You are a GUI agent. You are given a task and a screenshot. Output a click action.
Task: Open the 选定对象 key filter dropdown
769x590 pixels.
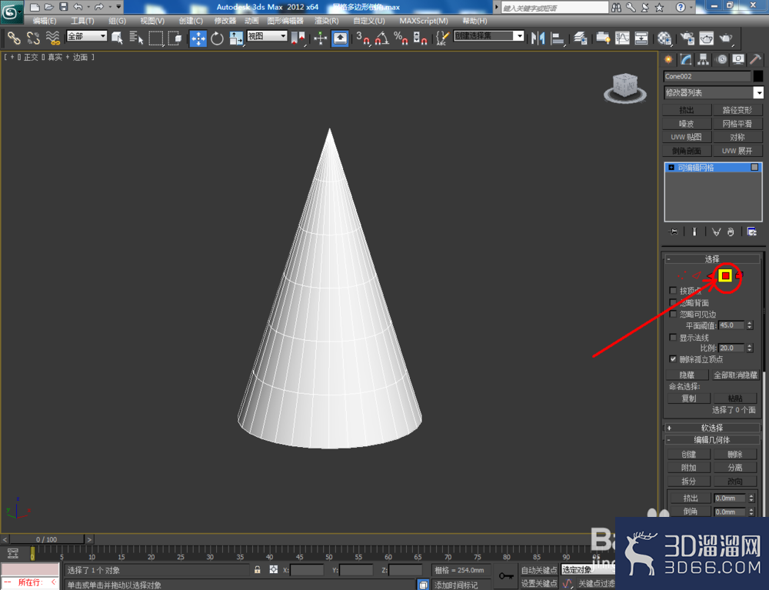point(588,570)
